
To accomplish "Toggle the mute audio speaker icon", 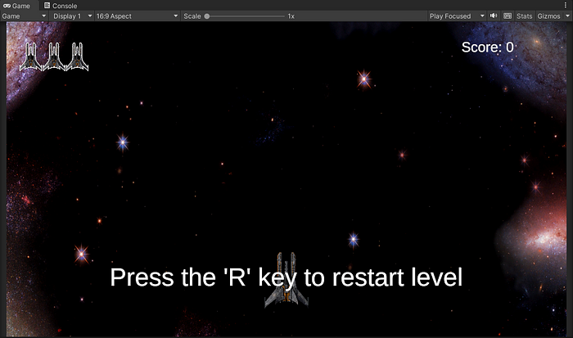I will coord(494,16).
